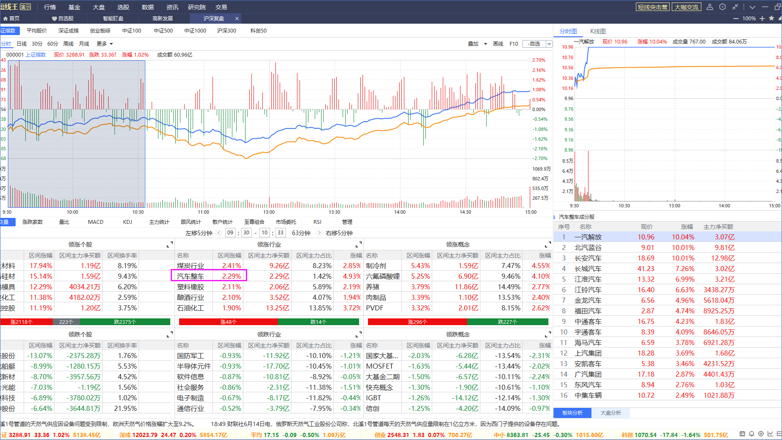
Task: Select the 沪深300 index tab
Action: coord(226,31)
